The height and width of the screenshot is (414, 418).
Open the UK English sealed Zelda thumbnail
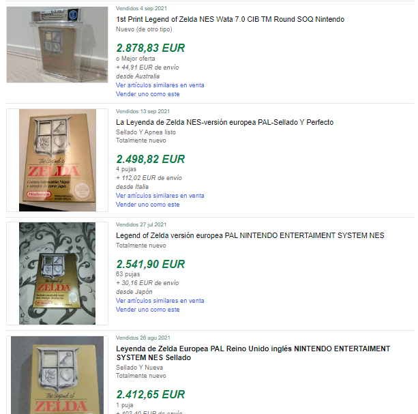coord(57,375)
